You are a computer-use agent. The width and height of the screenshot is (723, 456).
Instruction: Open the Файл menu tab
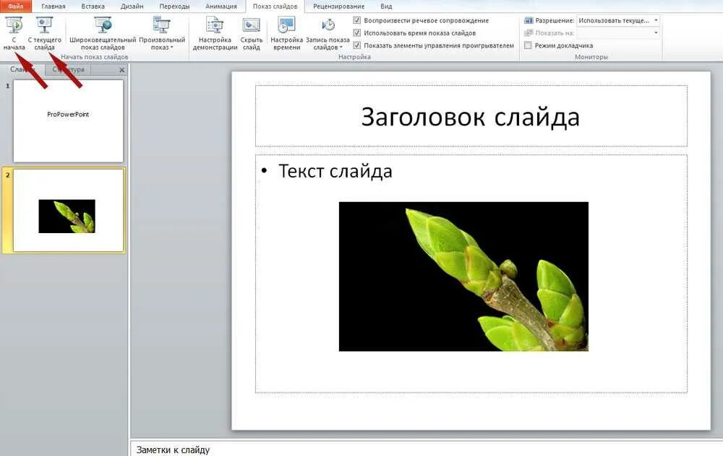[x=16, y=6]
